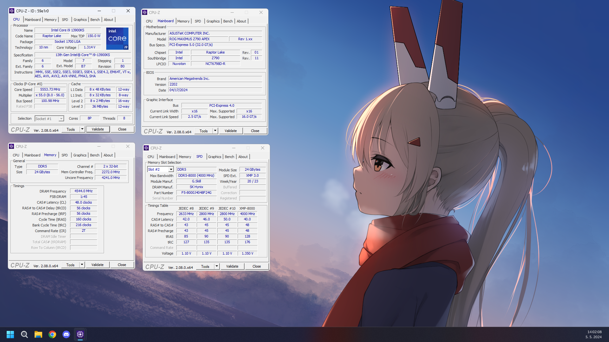Image resolution: width=609 pixels, height=342 pixels.
Task: Open Bench tab in CPU window
Action: pyautogui.click(x=95, y=20)
